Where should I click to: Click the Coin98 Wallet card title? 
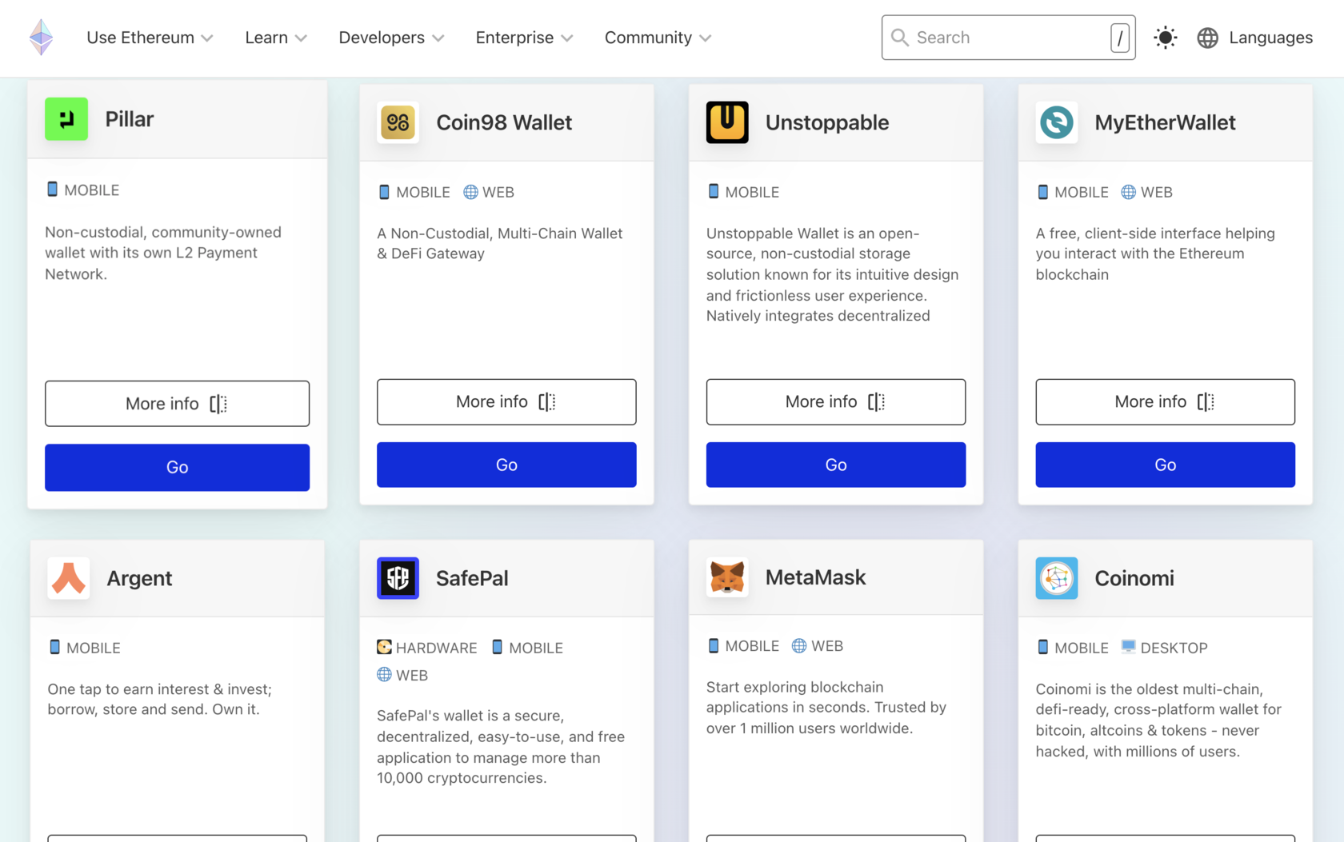(x=504, y=122)
